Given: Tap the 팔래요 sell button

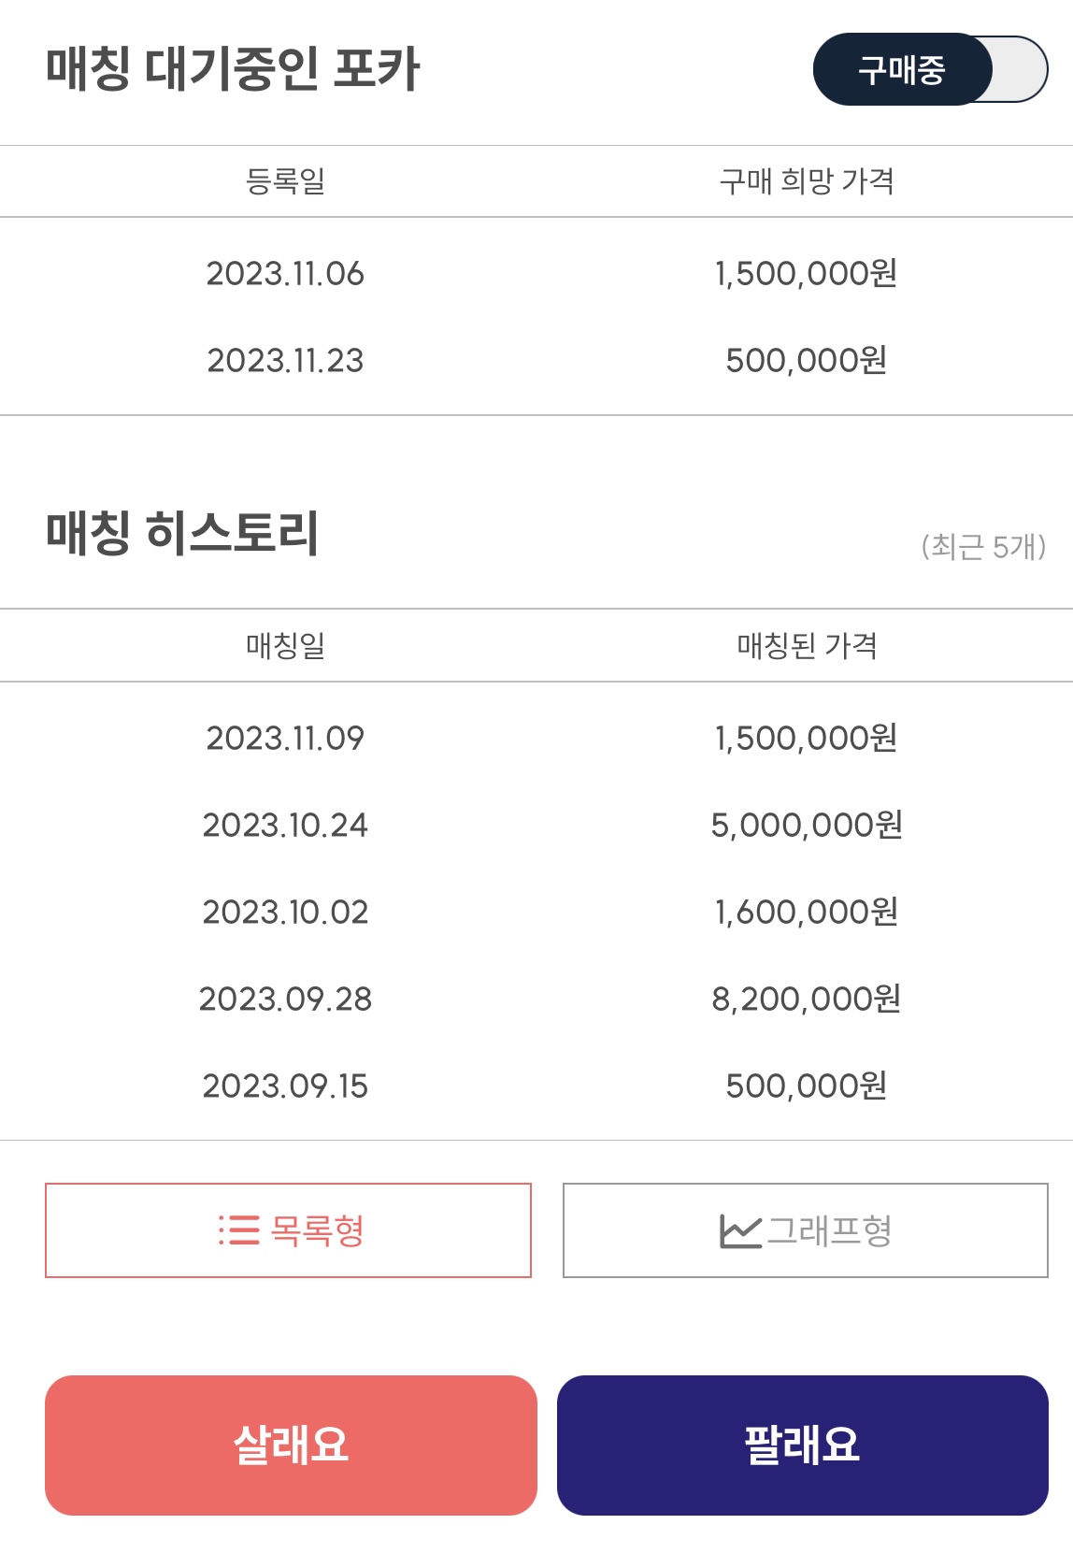Looking at the screenshot, I should coord(802,1445).
